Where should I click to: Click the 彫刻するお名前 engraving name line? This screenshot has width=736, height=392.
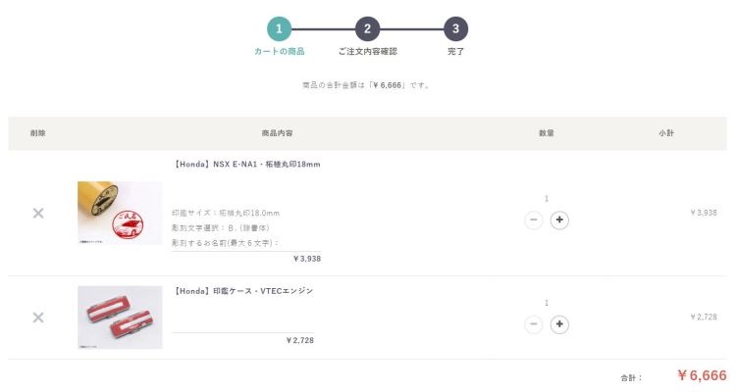tap(226, 242)
